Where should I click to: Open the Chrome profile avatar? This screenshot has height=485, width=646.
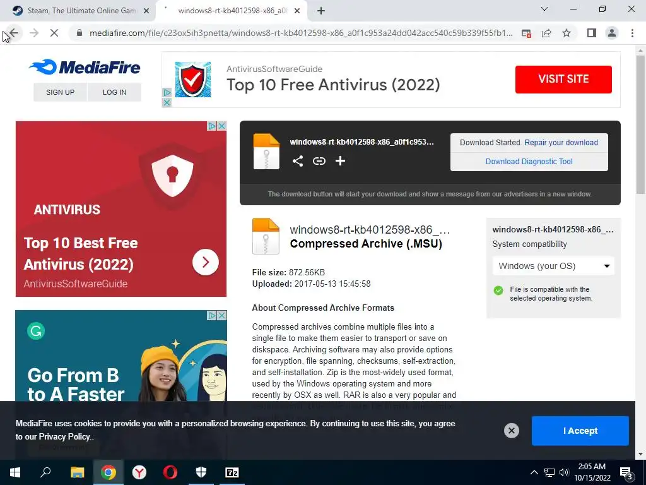tap(612, 33)
